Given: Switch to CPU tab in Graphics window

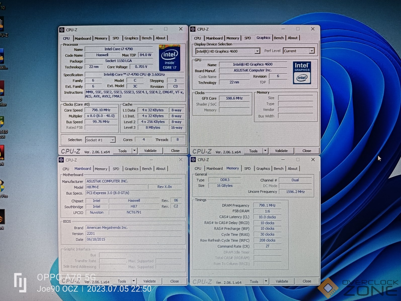Looking at the screenshot, I should [197, 38].
